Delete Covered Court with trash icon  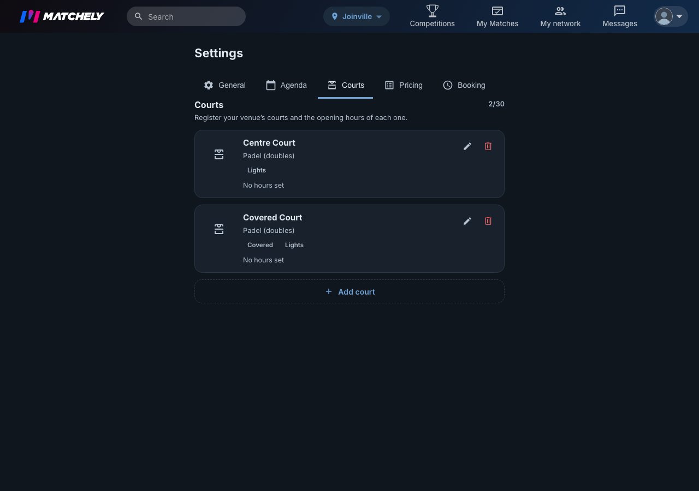488,221
